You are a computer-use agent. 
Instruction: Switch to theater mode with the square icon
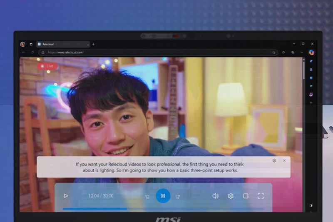coord(246,196)
